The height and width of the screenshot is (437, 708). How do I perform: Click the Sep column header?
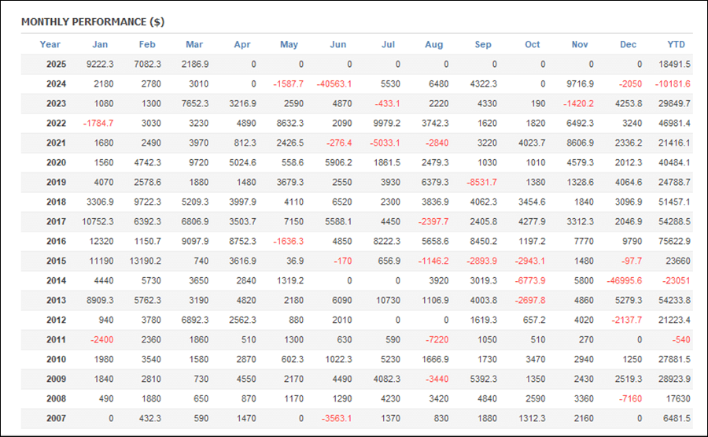(483, 44)
